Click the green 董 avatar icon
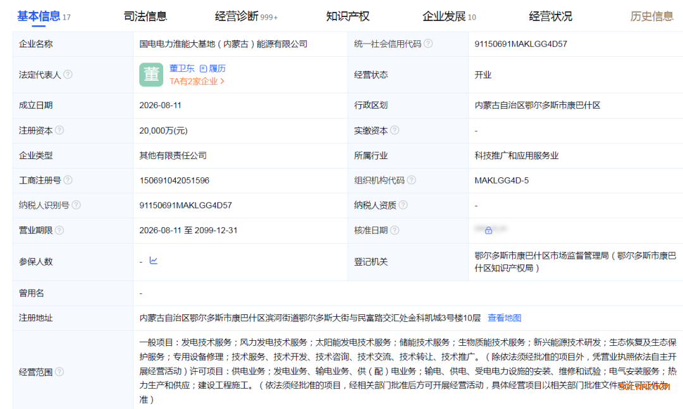The image size is (683, 409). [x=151, y=74]
